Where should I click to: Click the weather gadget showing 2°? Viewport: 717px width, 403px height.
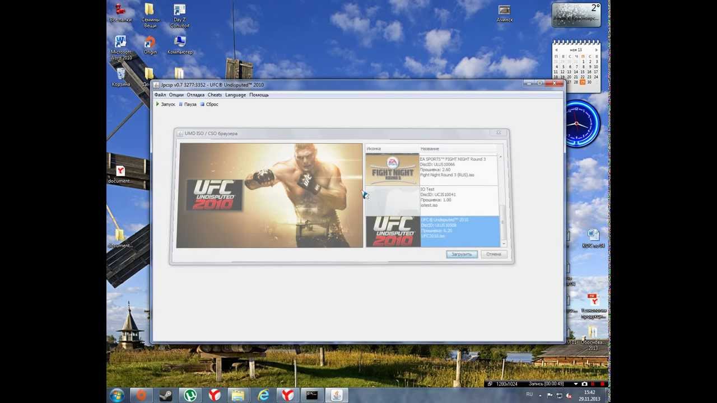576,15
